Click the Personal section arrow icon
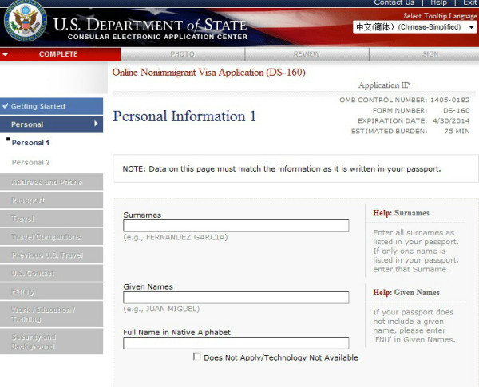 coord(96,124)
